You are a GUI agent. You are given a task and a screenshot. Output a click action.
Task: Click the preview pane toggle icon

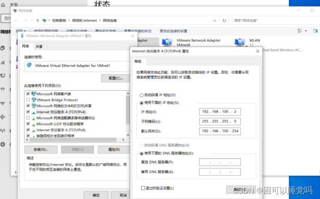coord(315,31)
